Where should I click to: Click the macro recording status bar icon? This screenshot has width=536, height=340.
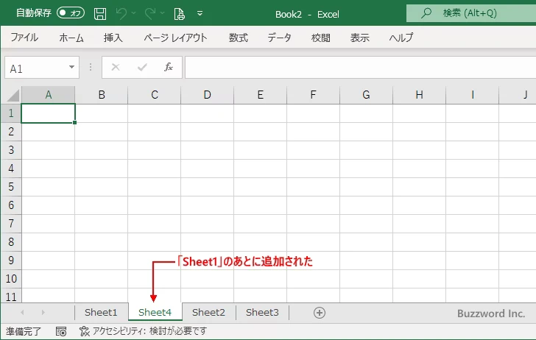point(61,331)
